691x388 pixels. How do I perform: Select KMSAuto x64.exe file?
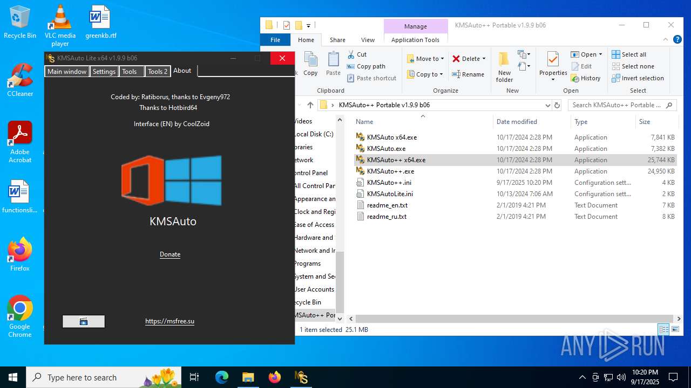click(x=391, y=137)
